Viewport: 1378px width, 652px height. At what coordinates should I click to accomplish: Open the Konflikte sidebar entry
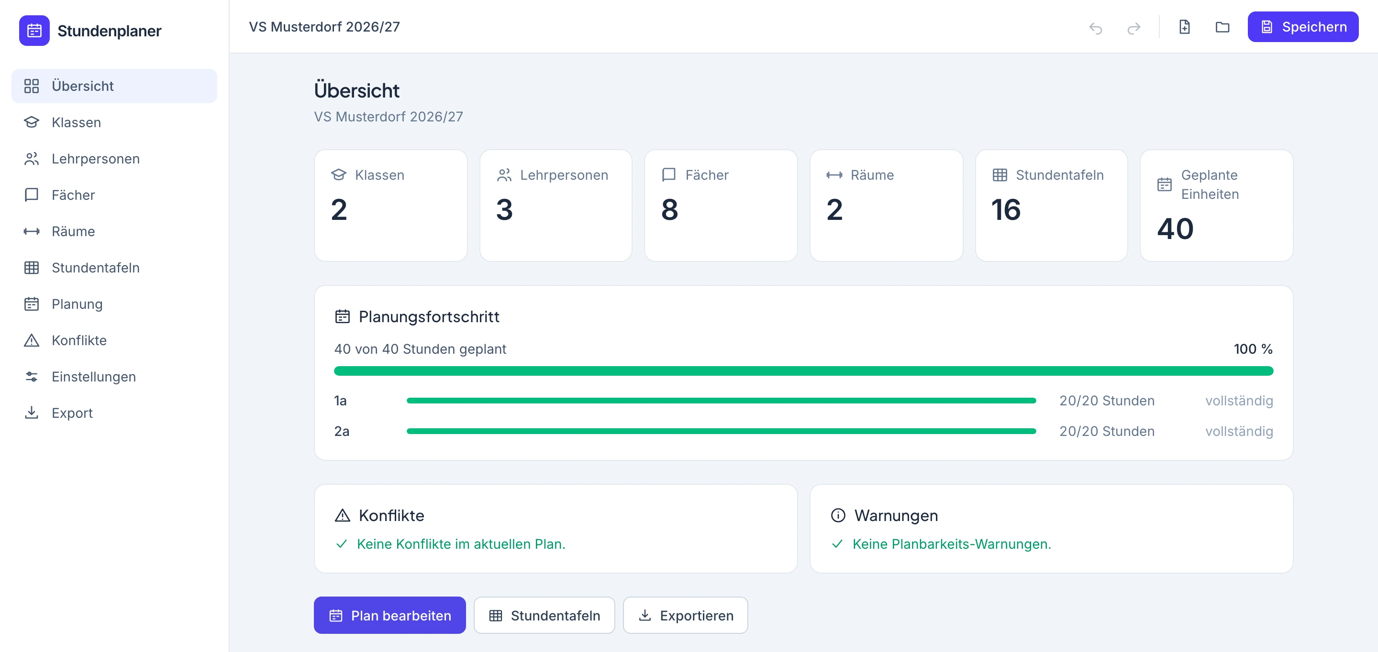point(114,340)
